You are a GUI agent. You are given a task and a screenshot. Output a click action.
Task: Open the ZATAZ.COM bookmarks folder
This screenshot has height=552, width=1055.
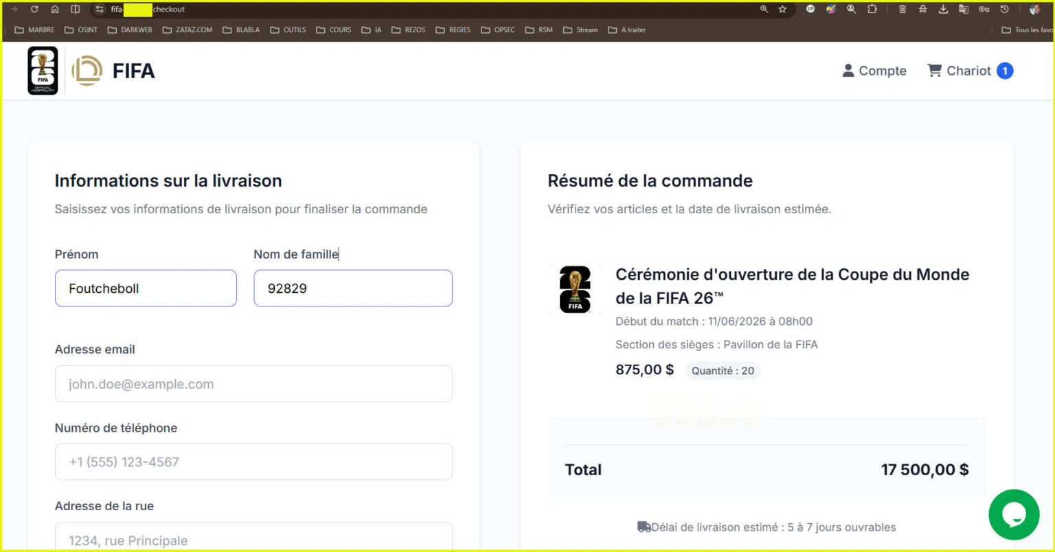pyautogui.click(x=188, y=30)
